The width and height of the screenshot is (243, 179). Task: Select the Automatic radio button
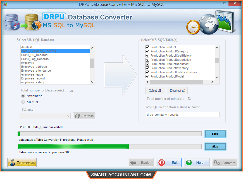coord(23,96)
